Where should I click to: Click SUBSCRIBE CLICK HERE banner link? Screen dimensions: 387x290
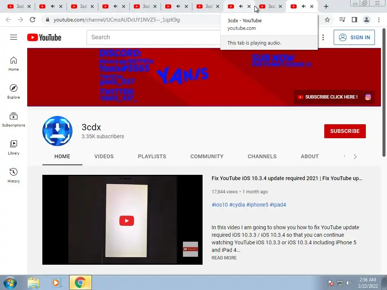click(x=328, y=97)
